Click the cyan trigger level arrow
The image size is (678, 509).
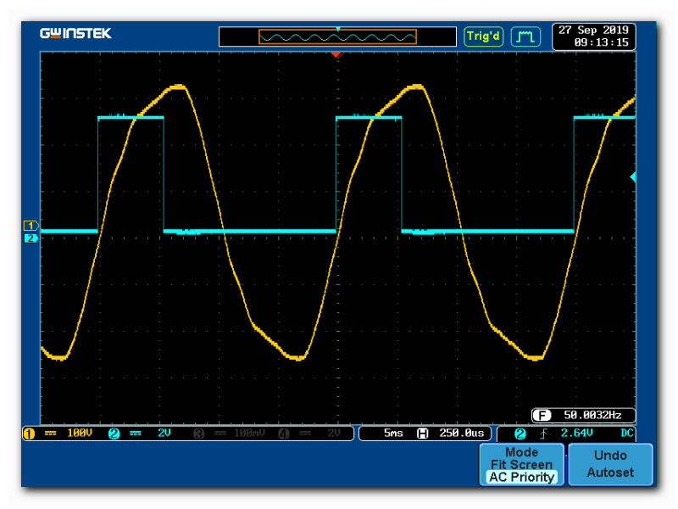coord(632,176)
